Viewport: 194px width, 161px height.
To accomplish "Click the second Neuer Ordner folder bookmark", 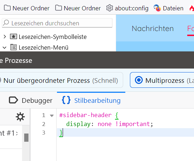I will tap(78, 8).
